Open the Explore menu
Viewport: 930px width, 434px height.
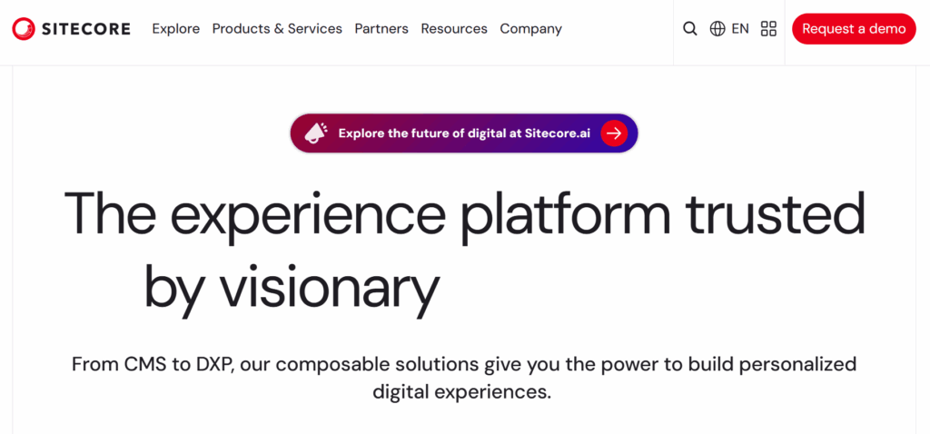click(175, 29)
